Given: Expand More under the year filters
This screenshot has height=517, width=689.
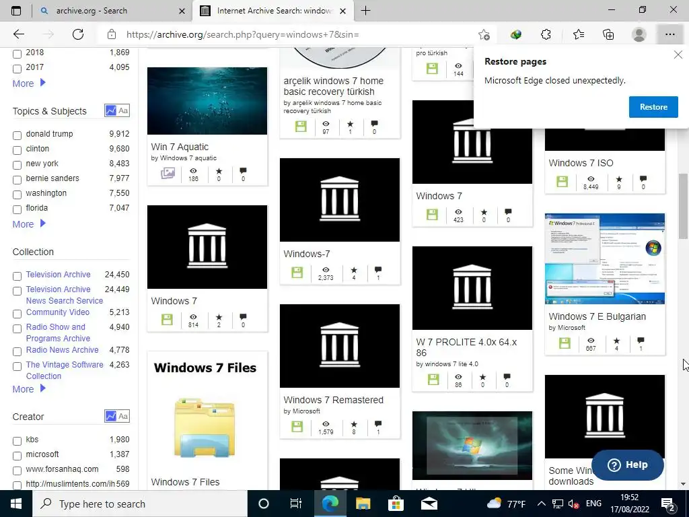Looking at the screenshot, I should (x=29, y=83).
